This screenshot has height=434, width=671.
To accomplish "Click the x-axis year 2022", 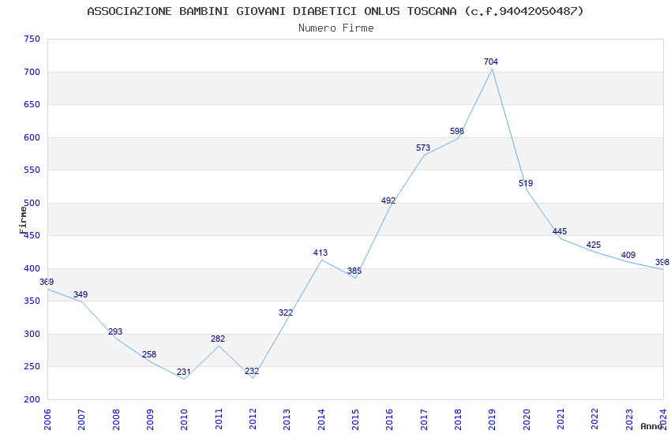I will point(595,420).
